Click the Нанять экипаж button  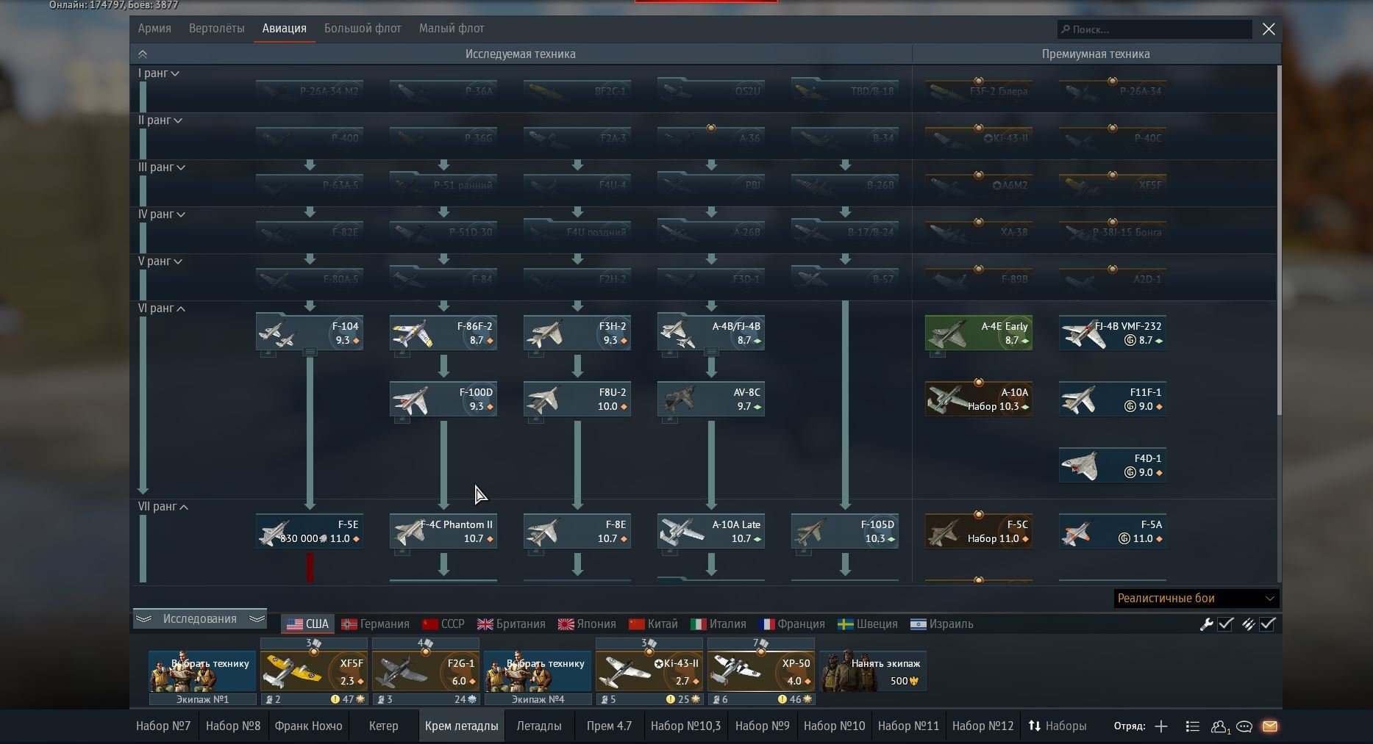coord(872,671)
